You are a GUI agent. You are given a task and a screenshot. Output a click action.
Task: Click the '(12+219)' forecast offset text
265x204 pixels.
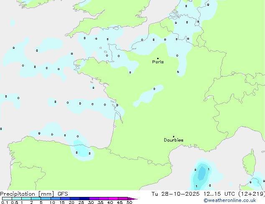click(252, 194)
